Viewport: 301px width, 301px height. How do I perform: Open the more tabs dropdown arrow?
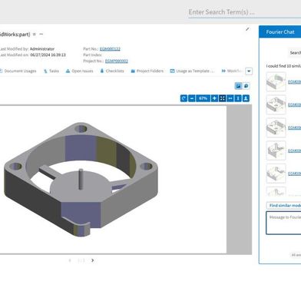pyautogui.click(x=249, y=71)
